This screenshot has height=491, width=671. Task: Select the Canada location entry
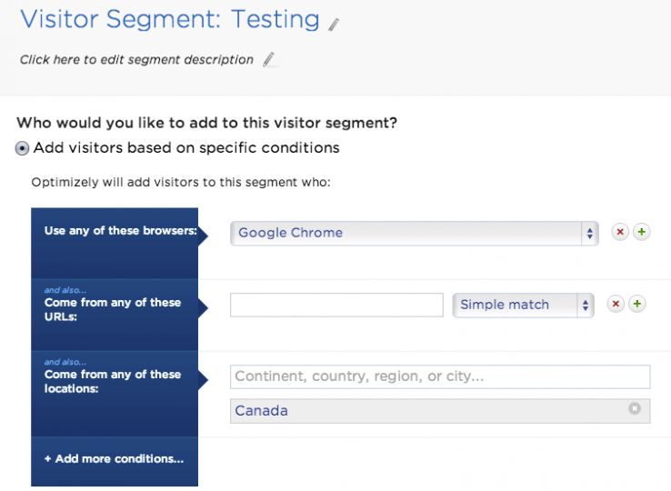pos(262,411)
